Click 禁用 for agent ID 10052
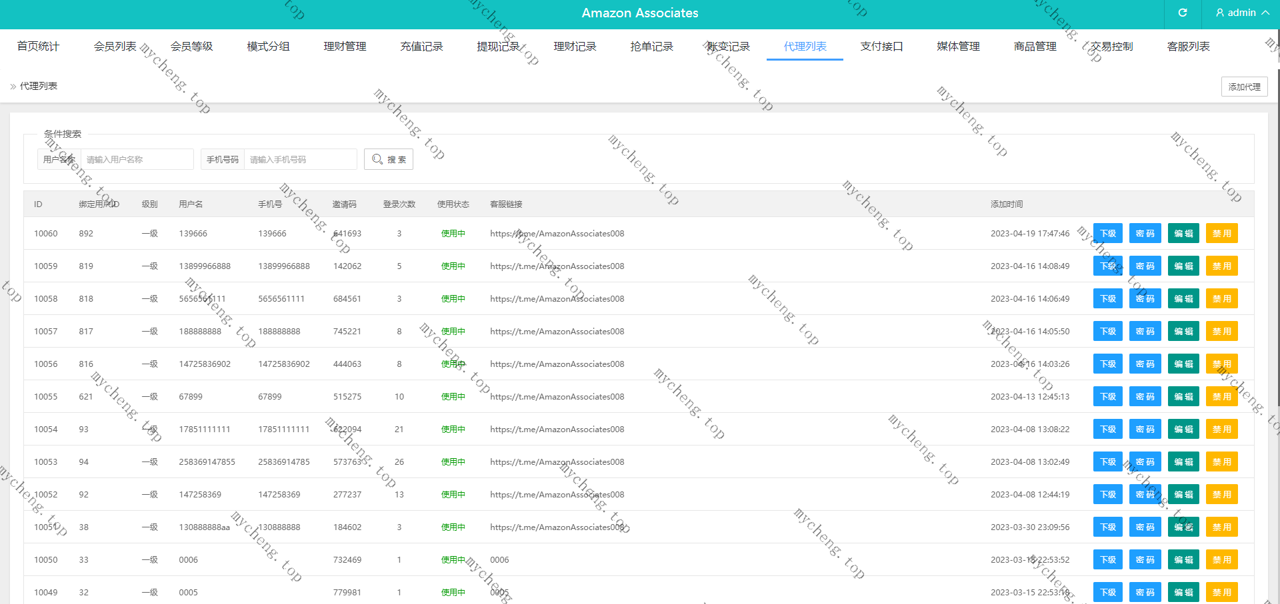The width and height of the screenshot is (1280, 604). click(x=1222, y=494)
